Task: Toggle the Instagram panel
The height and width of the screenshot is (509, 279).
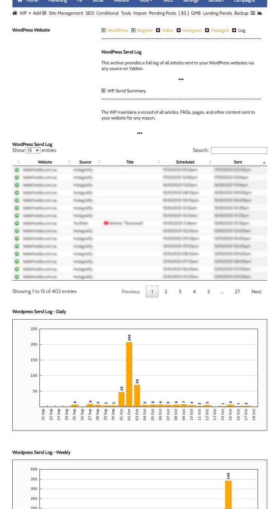Action: 179,30
